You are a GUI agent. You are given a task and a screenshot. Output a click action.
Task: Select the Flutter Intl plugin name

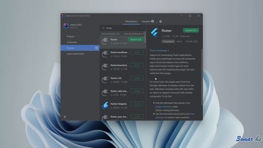click(116, 78)
